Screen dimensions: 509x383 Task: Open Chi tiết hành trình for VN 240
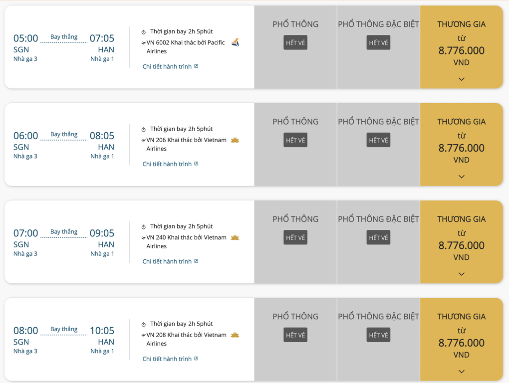coord(167,261)
